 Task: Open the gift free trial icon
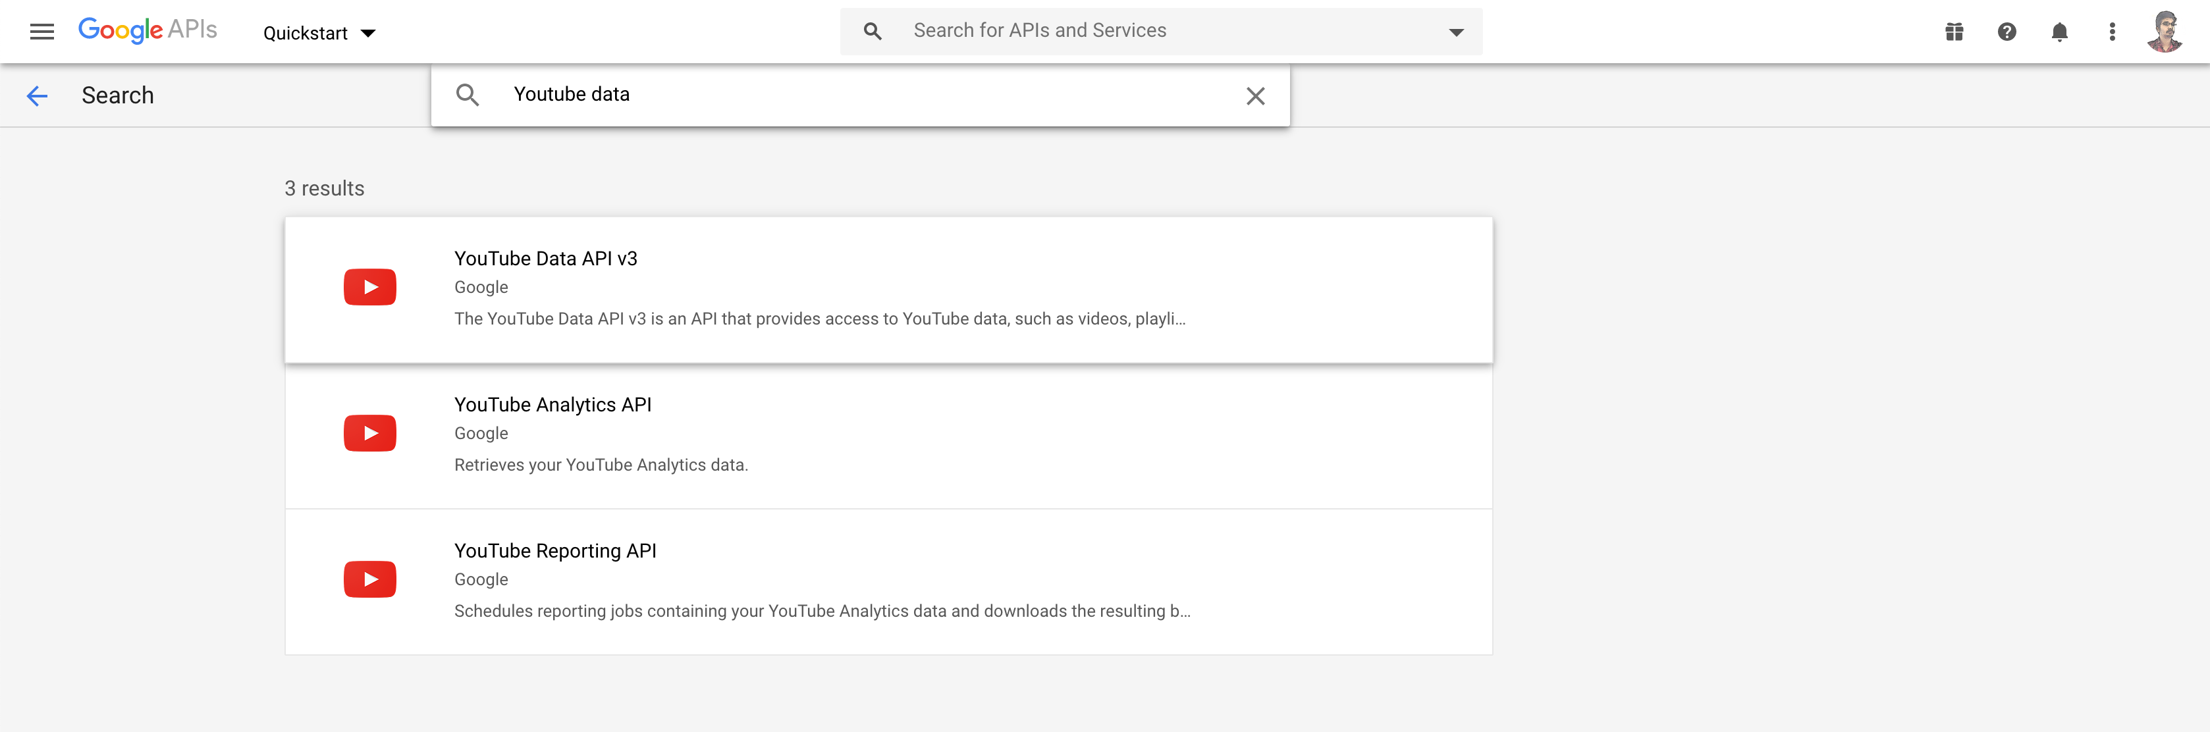point(1953,32)
